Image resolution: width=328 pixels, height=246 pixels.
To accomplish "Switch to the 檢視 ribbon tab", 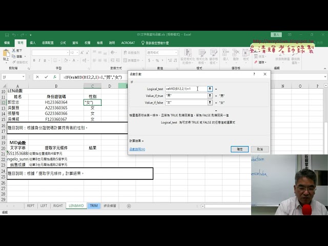I will (99, 43).
